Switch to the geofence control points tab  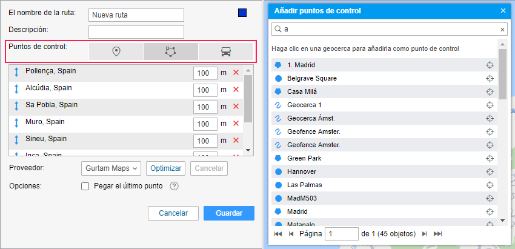click(171, 52)
